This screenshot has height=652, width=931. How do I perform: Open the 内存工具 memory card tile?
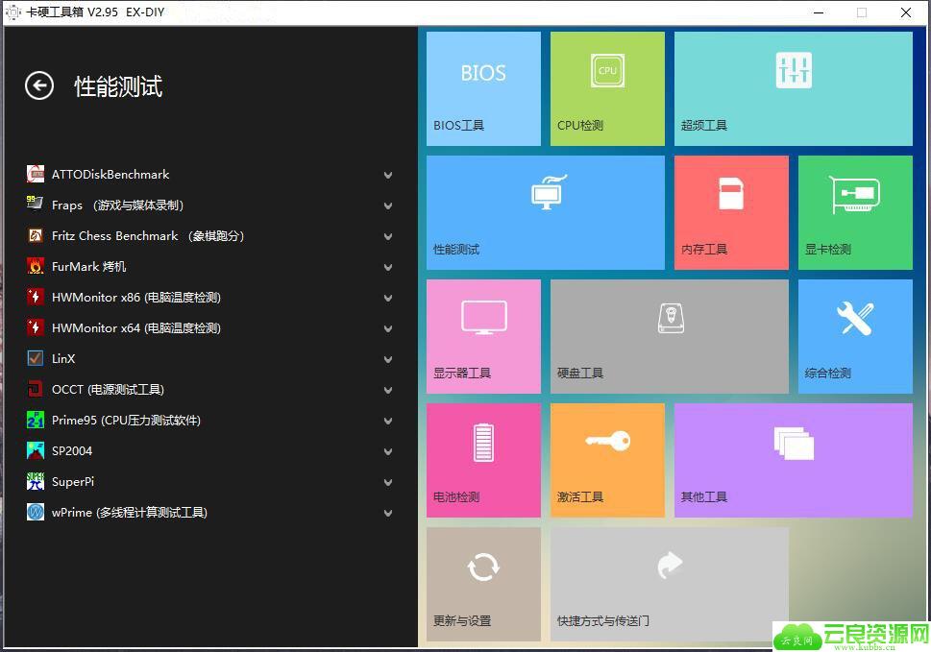pos(731,212)
